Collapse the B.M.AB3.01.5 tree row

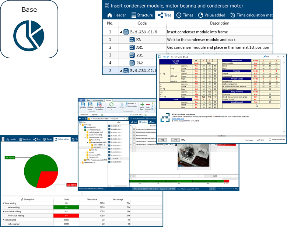point(121,32)
